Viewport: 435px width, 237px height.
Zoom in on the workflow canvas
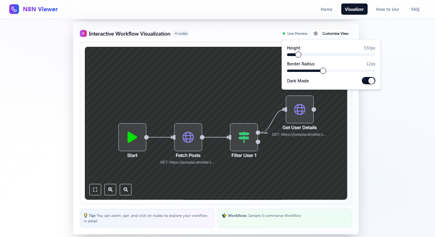(110, 189)
